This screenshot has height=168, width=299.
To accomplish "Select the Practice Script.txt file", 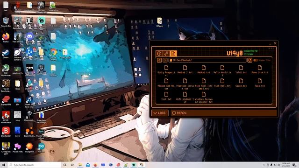I will coord(185,84).
